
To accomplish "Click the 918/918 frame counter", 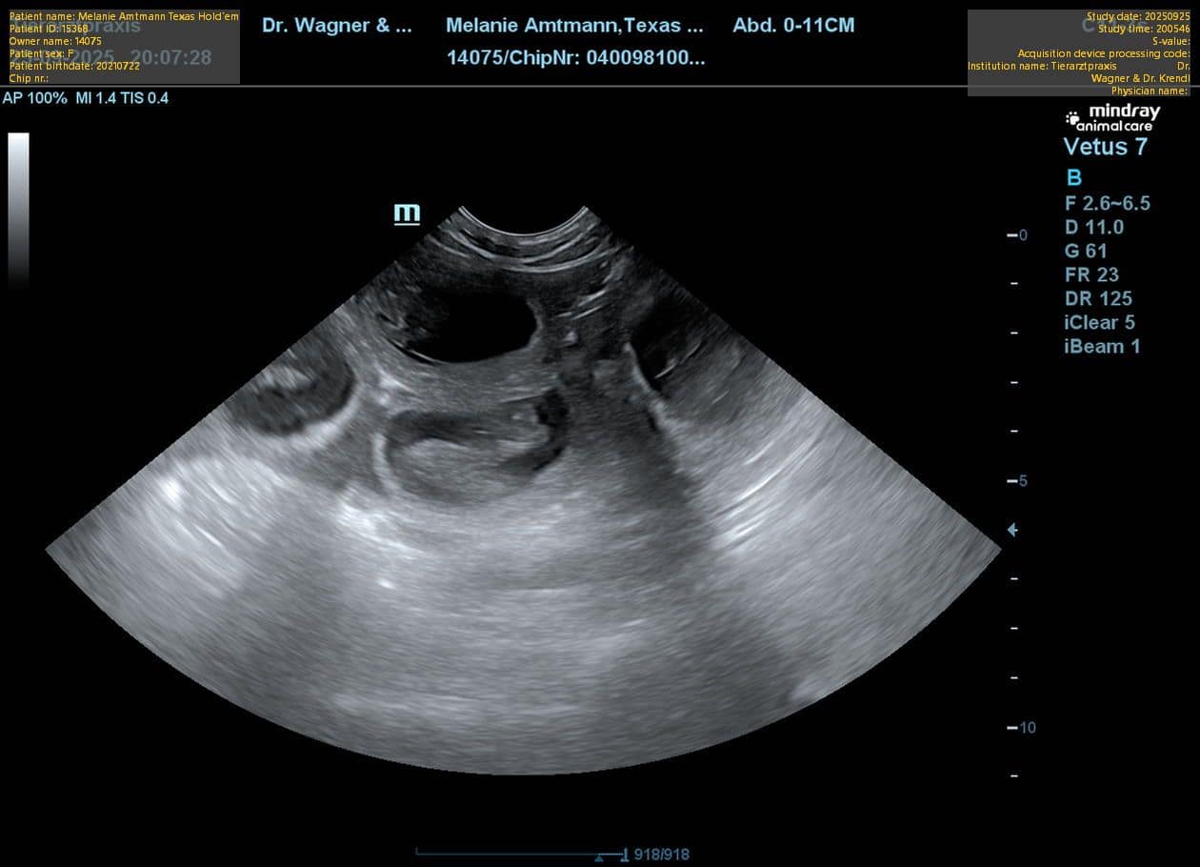I will coord(661,855).
